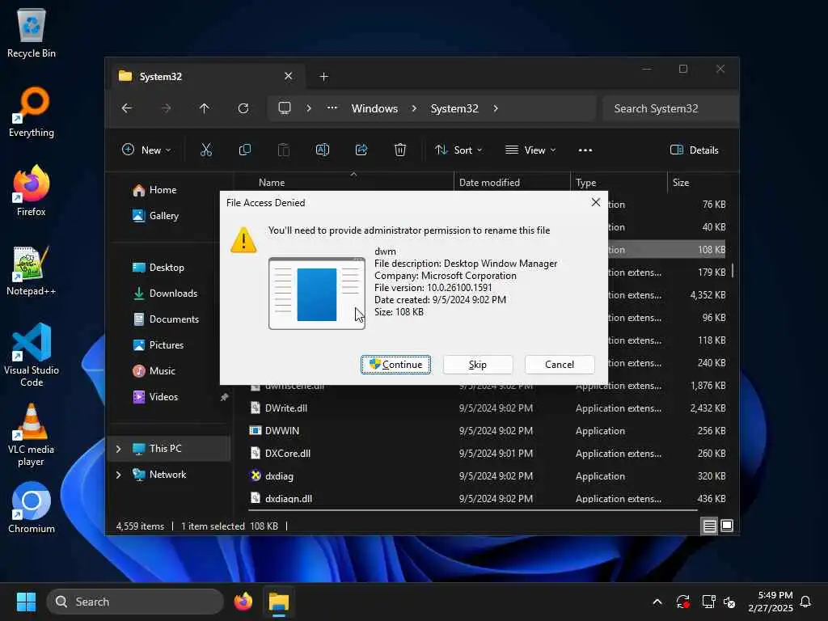Go back in File Explorer
The image size is (828, 621).
click(127, 108)
